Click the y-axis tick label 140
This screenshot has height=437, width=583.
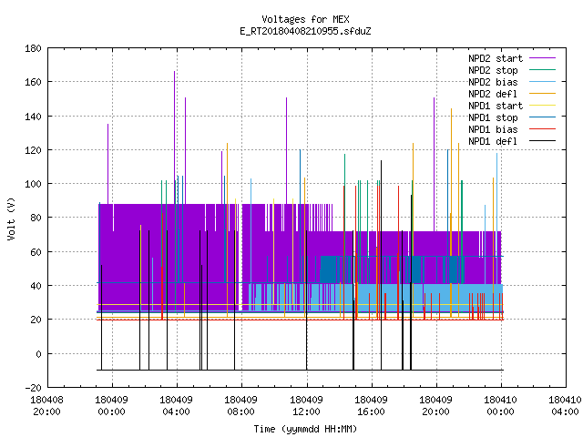click(33, 117)
